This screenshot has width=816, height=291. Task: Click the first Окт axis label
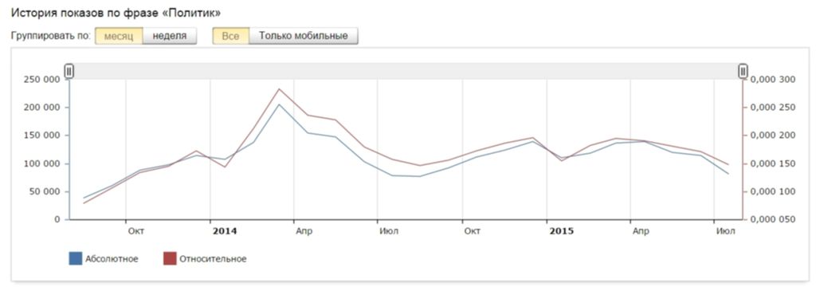click(x=135, y=231)
